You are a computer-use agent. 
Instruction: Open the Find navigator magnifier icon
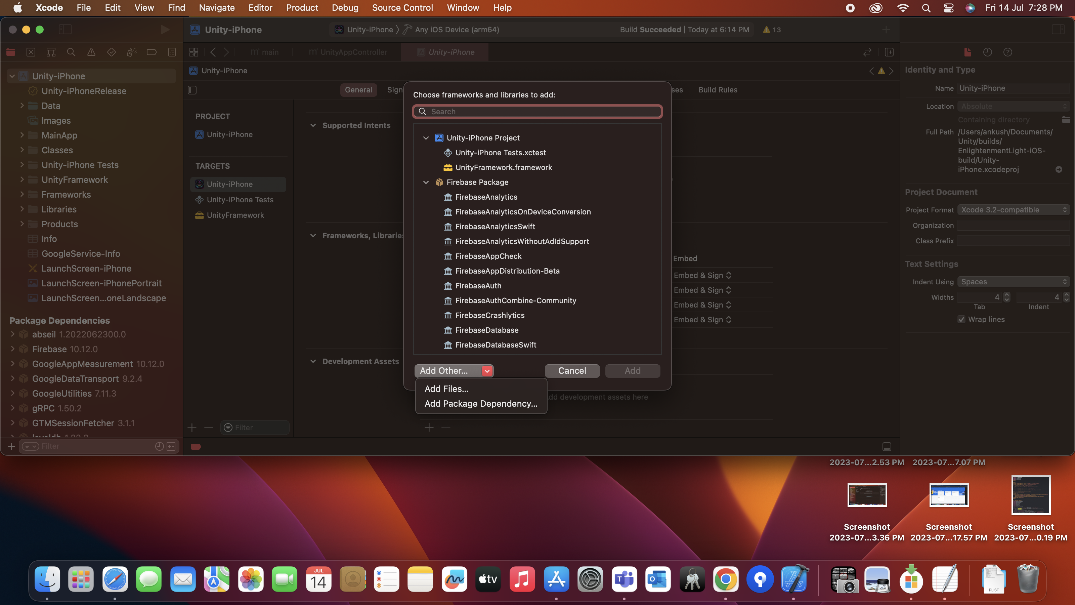coord(71,52)
